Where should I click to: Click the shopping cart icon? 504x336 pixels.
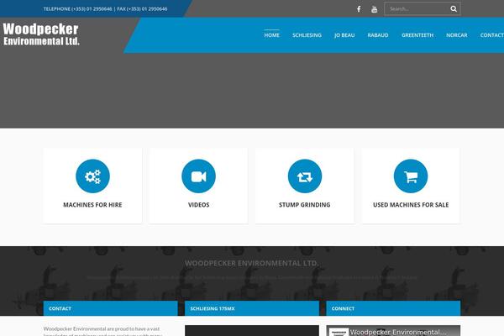pos(411,176)
